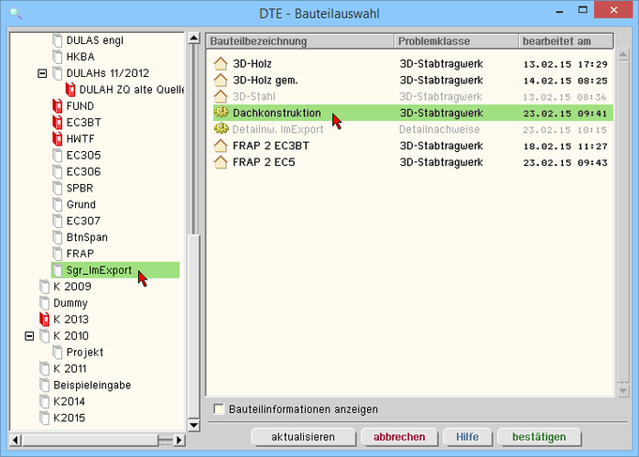Click the red folder icon for K 2013
This screenshot has width=639, height=457.
coord(44,320)
